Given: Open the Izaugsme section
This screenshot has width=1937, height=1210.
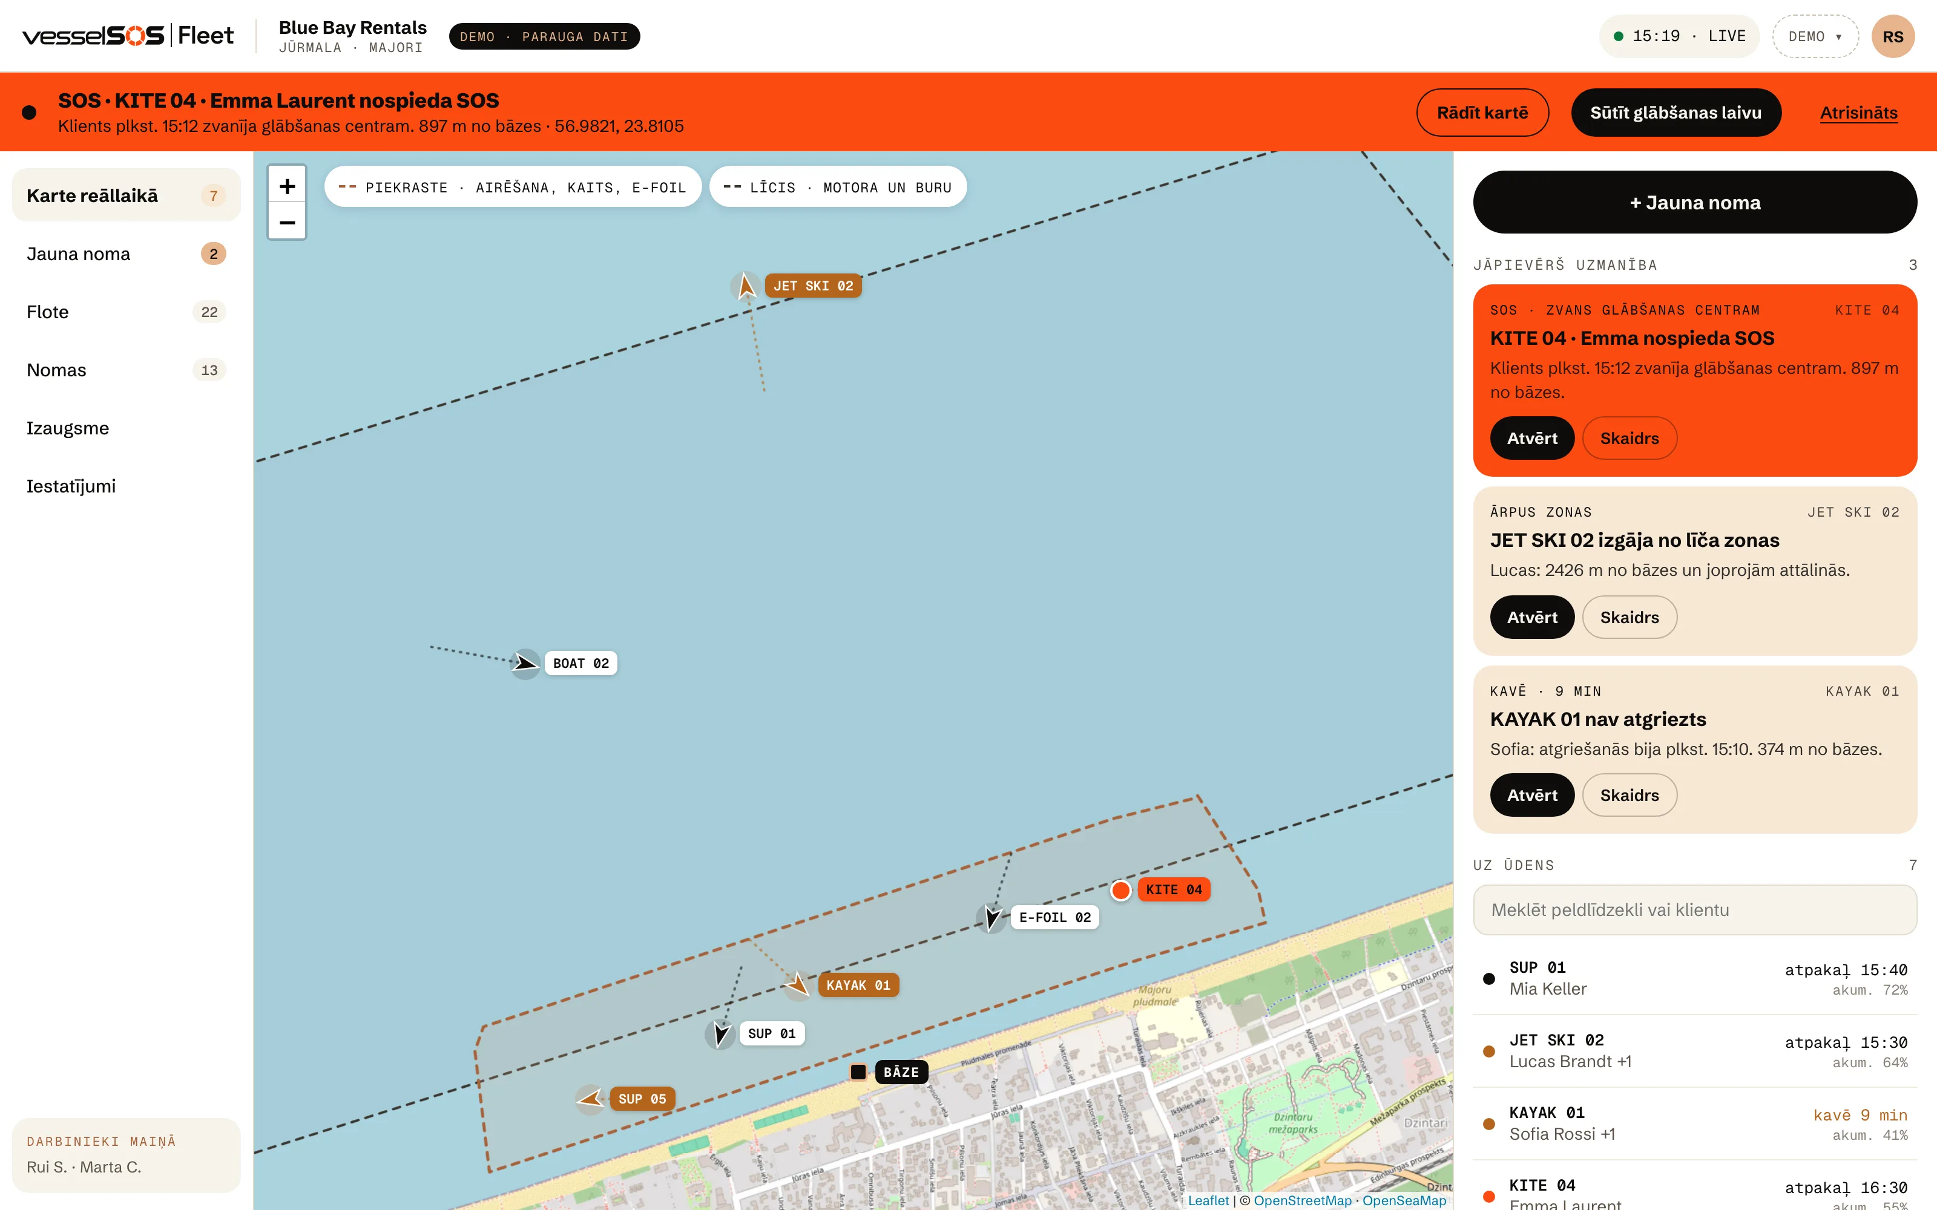Looking at the screenshot, I should click(127, 428).
